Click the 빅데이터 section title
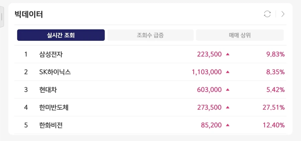Viewport: 301px width, 141px height. [x=29, y=14]
